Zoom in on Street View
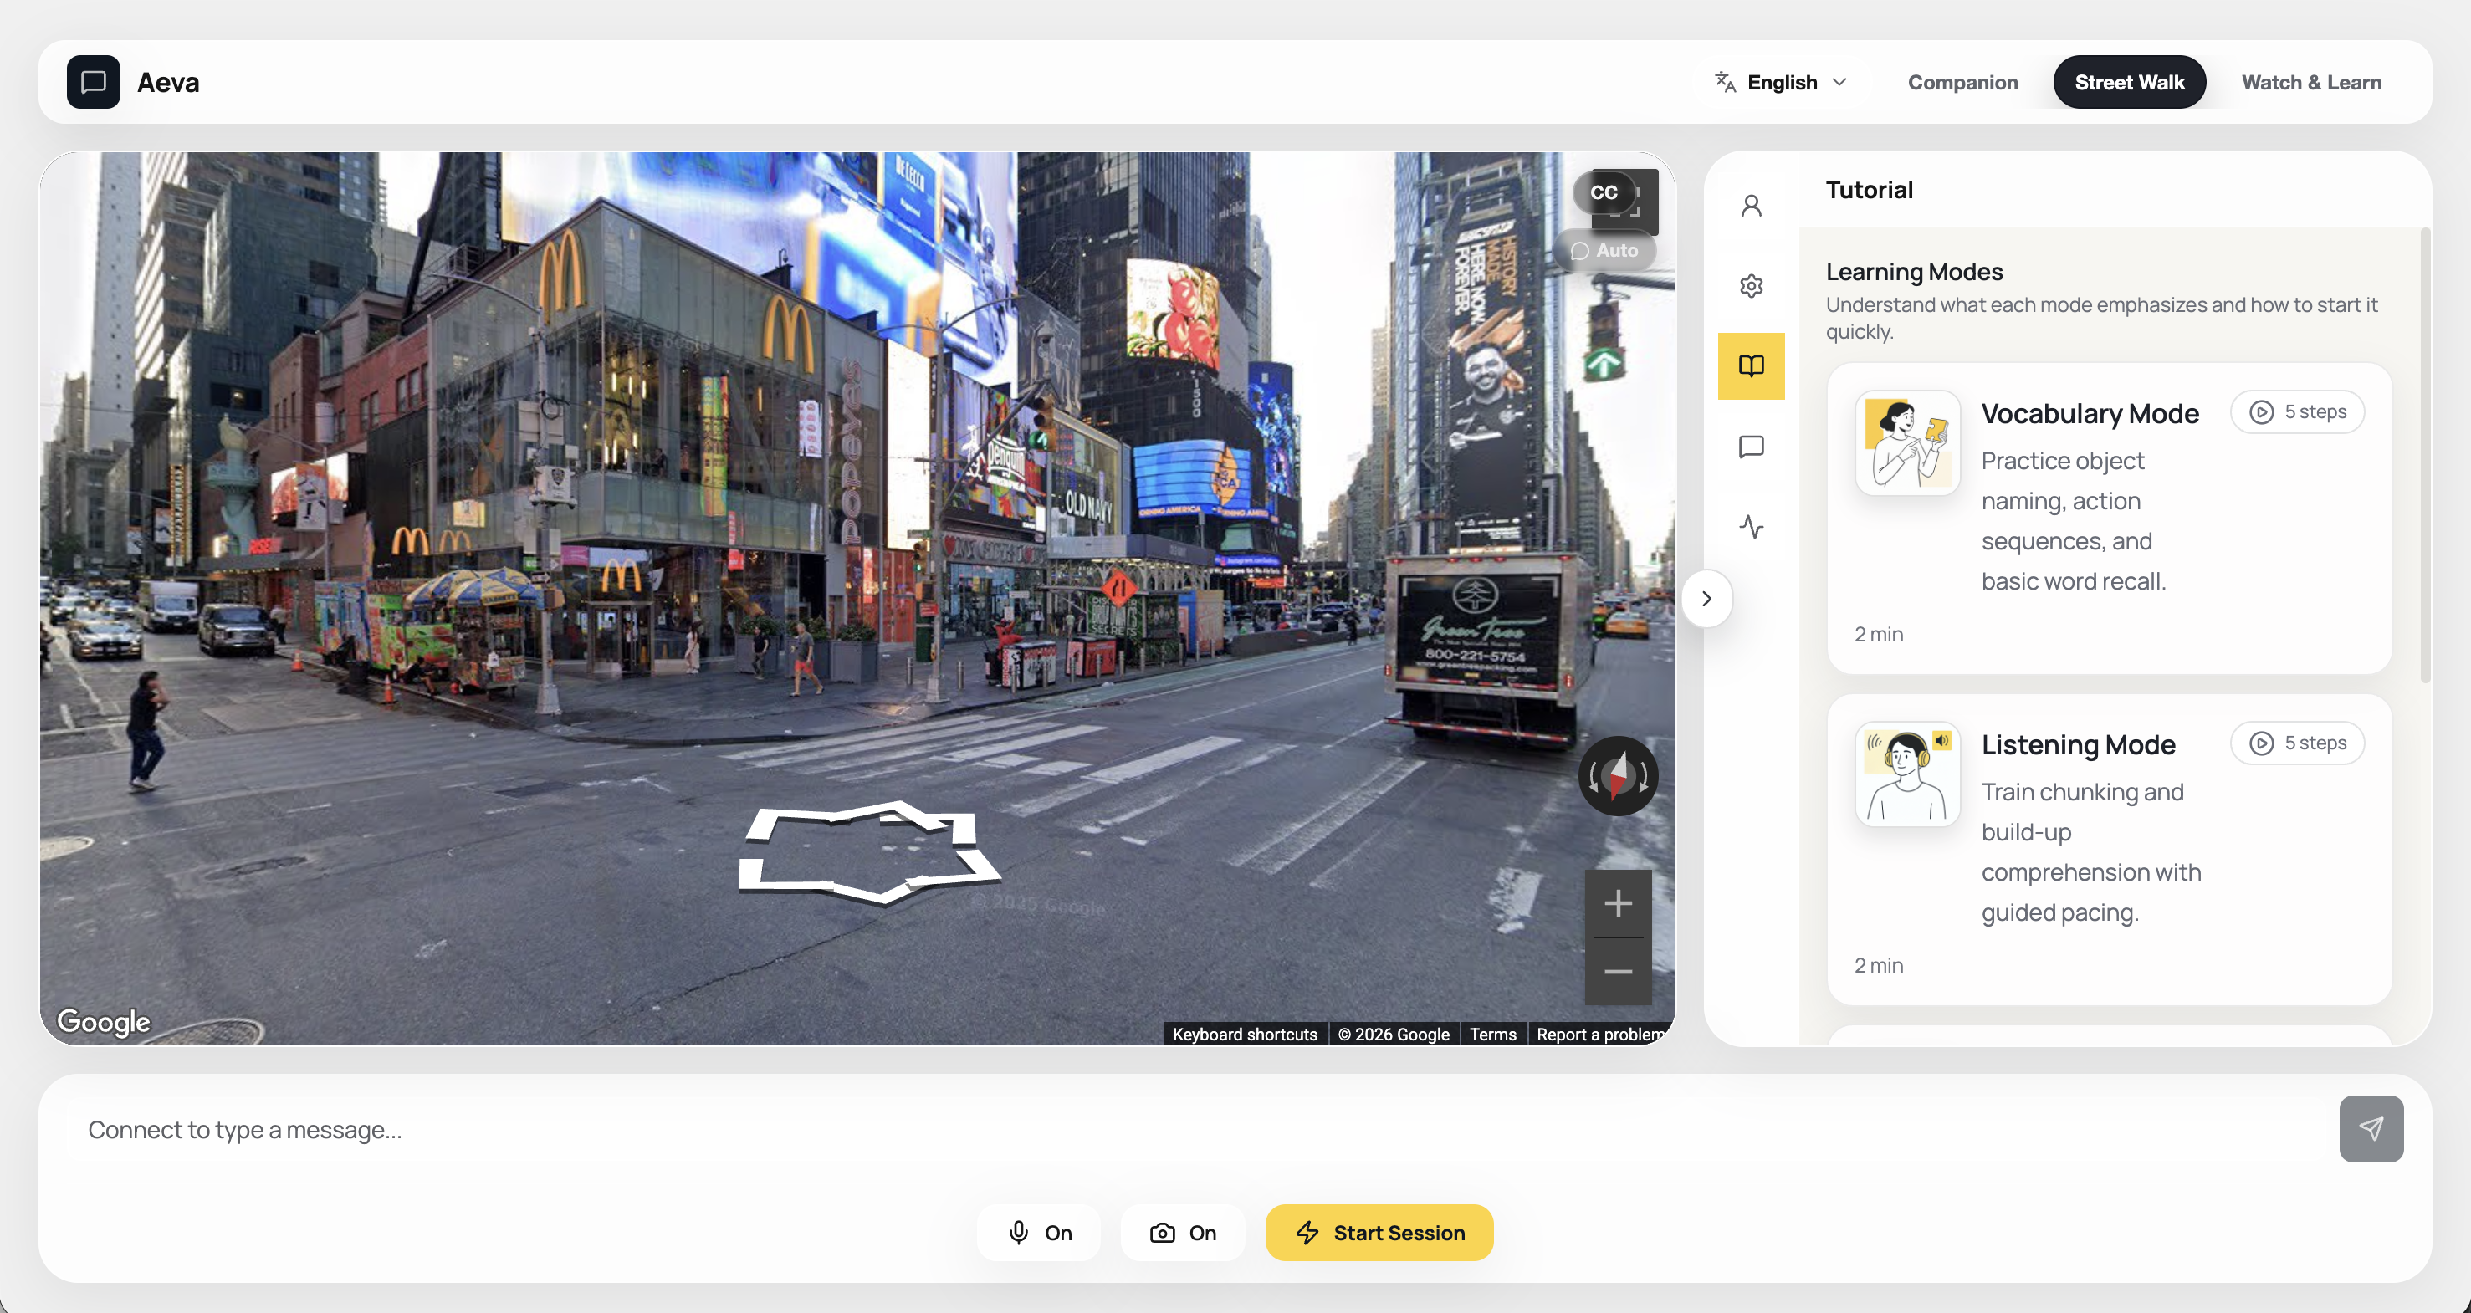This screenshot has height=1313, width=2471. [x=1617, y=903]
